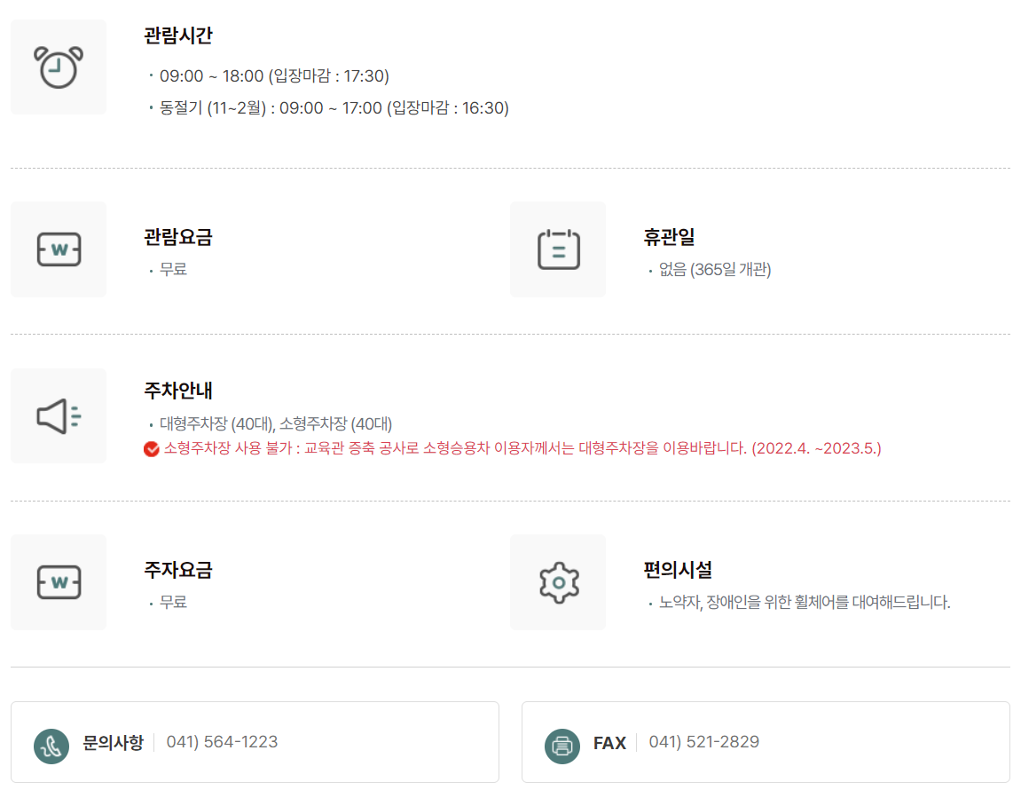Click the won ticket icon next to 주차요금
The width and height of the screenshot is (1013, 790).
59,582
